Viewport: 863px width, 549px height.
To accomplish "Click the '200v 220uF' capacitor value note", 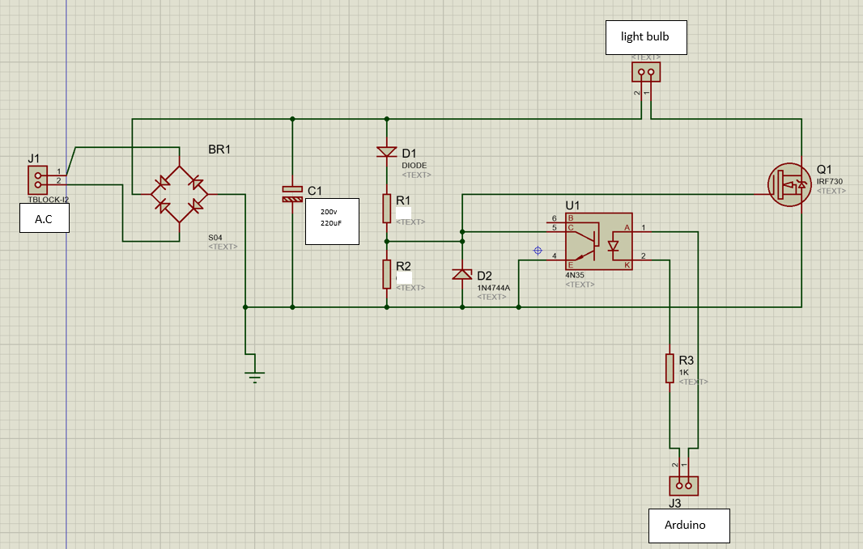I will tap(332, 217).
